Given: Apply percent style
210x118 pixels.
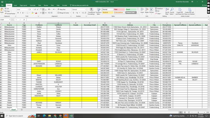Looking at the screenshot, I should (x=77, y=13).
